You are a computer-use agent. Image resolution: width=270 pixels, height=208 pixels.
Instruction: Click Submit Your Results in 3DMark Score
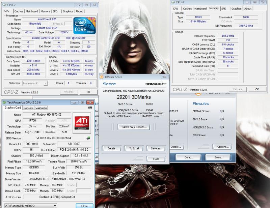(134, 127)
